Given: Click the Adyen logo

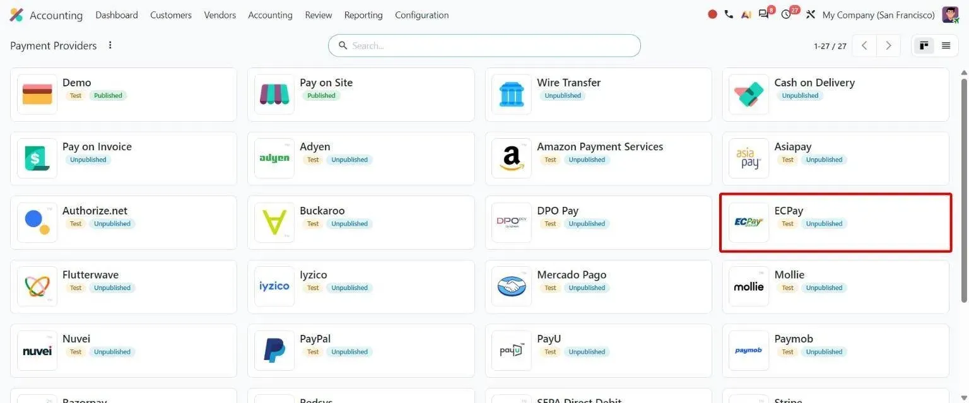Looking at the screenshot, I should [274, 158].
